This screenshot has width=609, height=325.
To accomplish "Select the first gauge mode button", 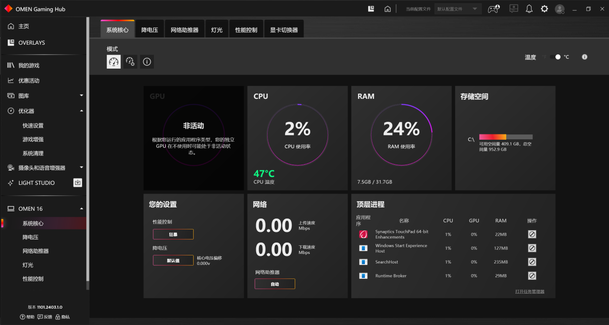I will [x=113, y=61].
